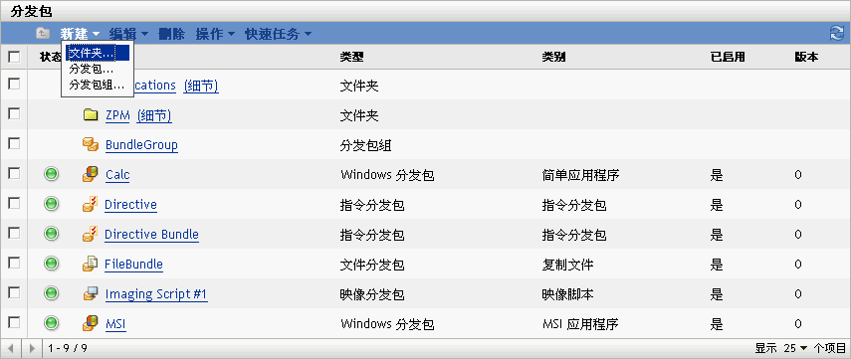Click the Directive Bundle row icon
Screen dimensions: 851x359
coord(91,235)
